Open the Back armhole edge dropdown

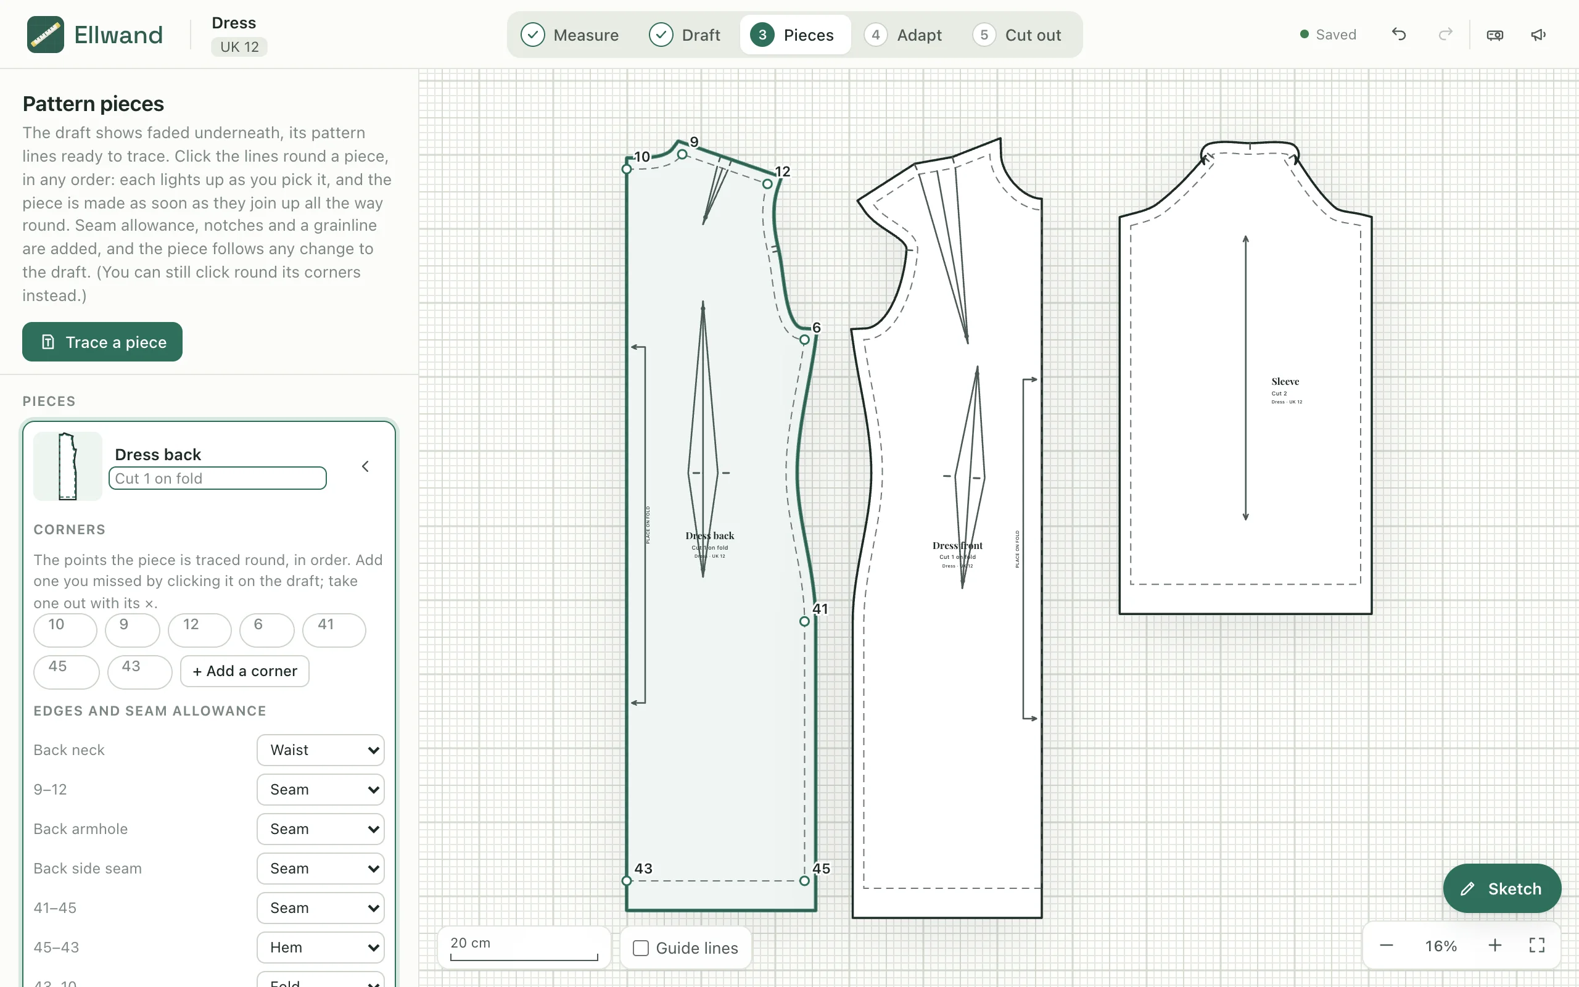[x=320, y=829]
